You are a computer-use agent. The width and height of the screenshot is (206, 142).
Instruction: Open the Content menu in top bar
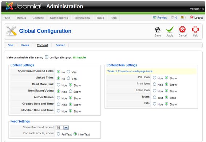click(38, 18)
